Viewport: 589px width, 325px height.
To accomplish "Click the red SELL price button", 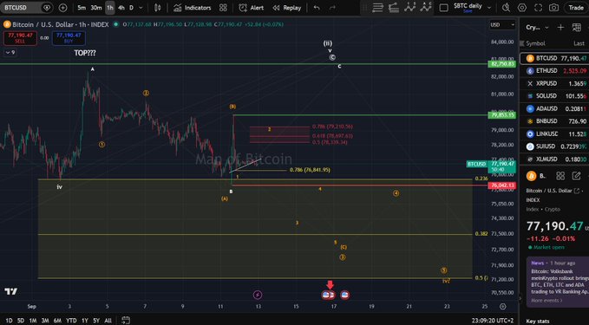I will point(20,38).
